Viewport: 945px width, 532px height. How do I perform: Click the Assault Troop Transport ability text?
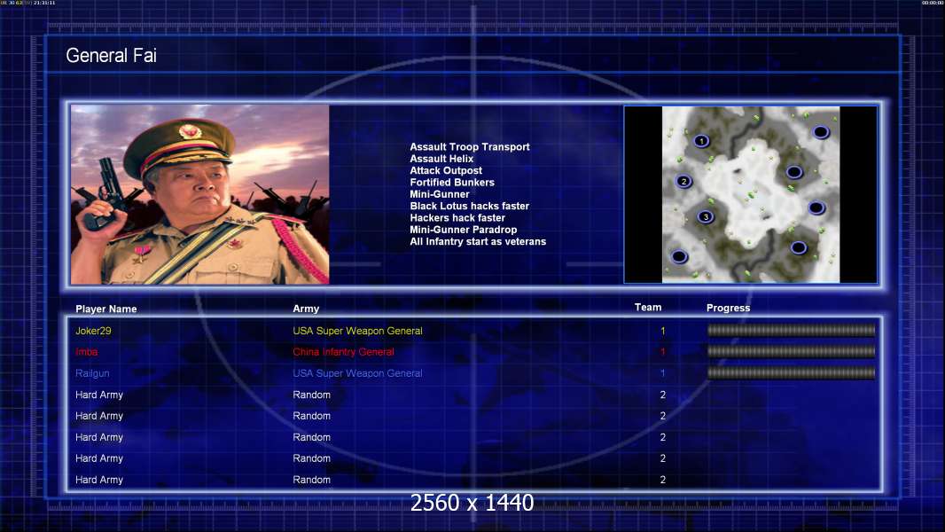click(x=470, y=147)
